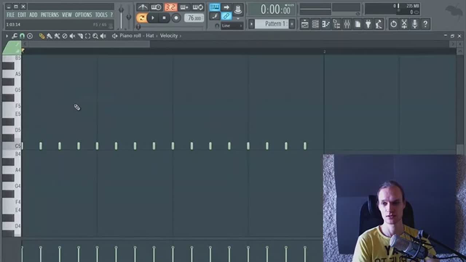Viewport: 466px width, 262px height.
Task: Open the Line snap dropdown
Action: (232, 26)
